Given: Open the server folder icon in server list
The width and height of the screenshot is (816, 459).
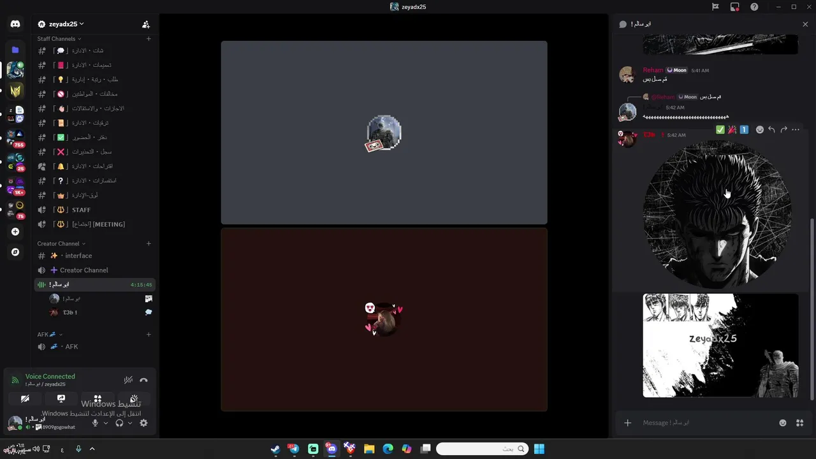Looking at the screenshot, I should pyautogui.click(x=15, y=50).
